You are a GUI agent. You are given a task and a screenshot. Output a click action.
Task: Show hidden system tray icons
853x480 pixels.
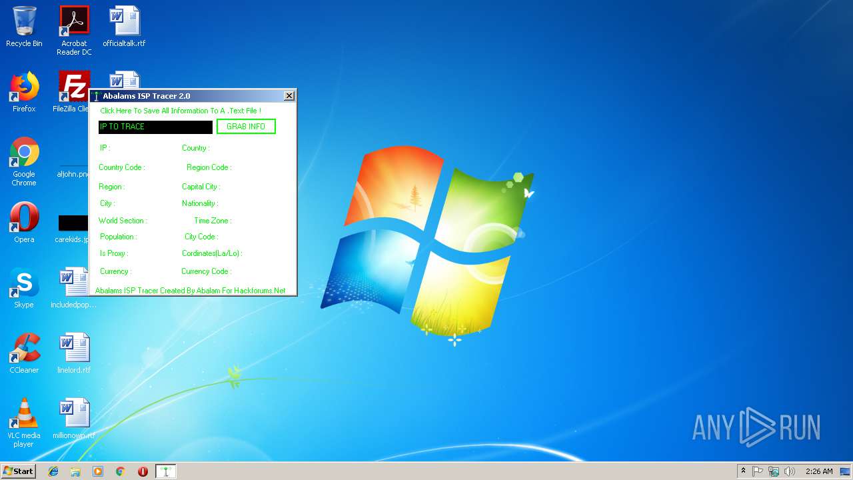point(743,471)
